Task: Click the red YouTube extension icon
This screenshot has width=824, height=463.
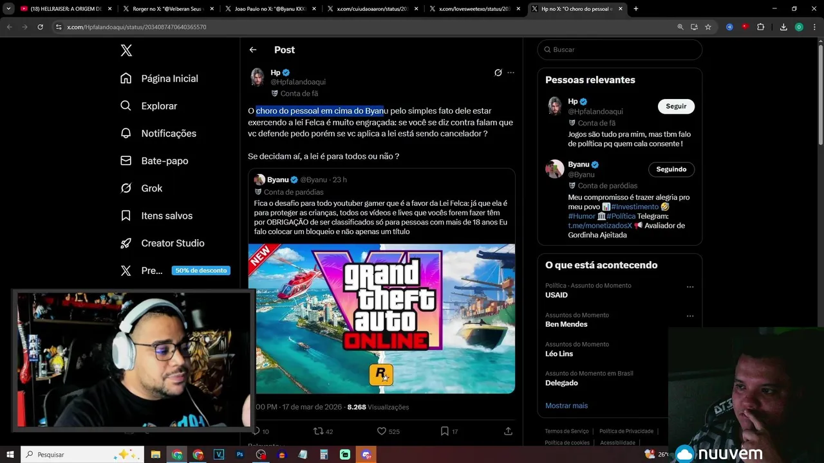Action: point(745,27)
